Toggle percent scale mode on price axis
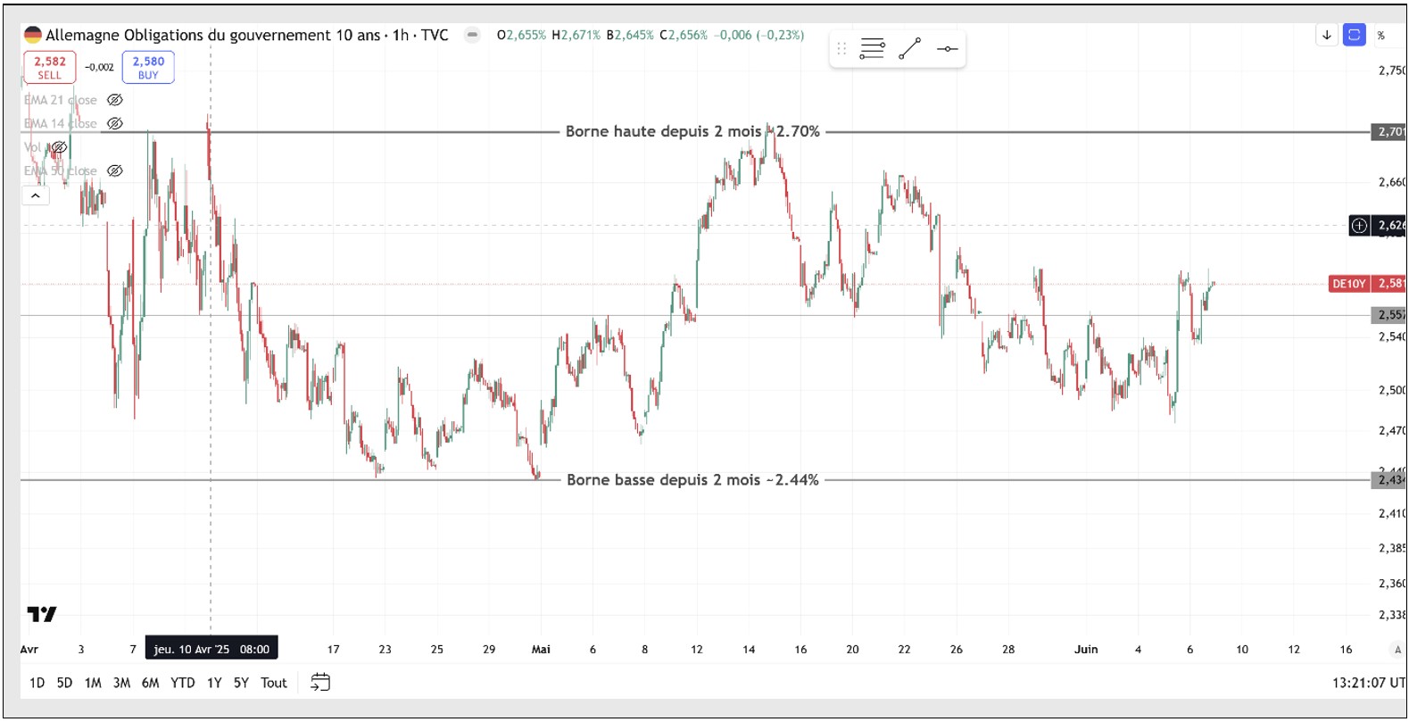 click(1380, 36)
